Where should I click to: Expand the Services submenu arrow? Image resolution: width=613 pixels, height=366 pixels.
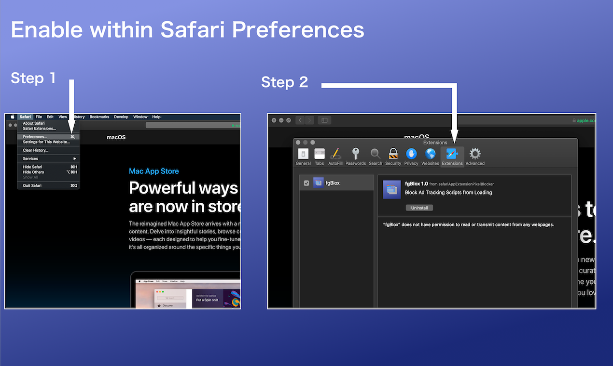point(75,158)
